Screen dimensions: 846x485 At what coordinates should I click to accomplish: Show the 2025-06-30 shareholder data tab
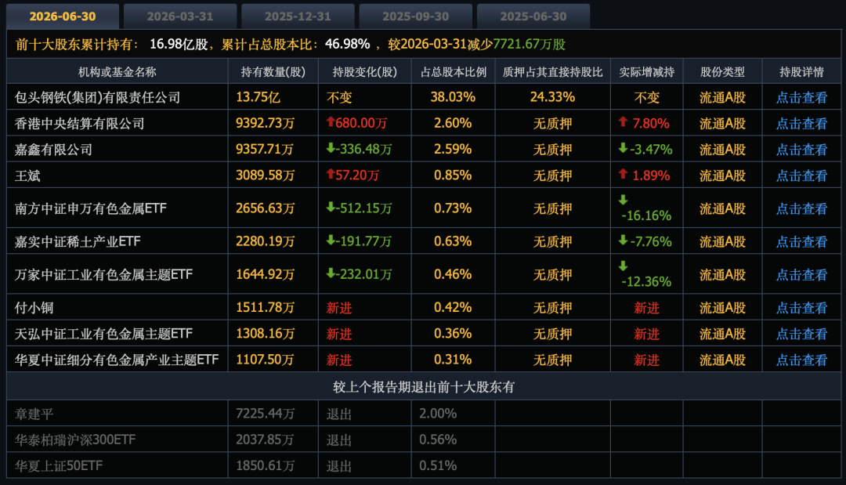(533, 16)
